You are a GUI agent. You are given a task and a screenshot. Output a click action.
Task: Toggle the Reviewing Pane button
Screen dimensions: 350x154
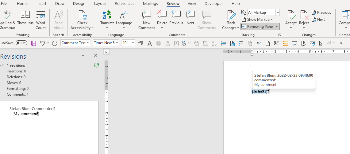pyautogui.click(x=257, y=27)
